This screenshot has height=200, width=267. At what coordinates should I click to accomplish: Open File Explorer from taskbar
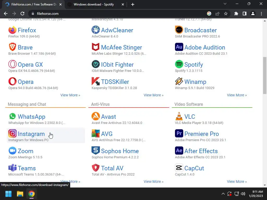click(x=20, y=194)
